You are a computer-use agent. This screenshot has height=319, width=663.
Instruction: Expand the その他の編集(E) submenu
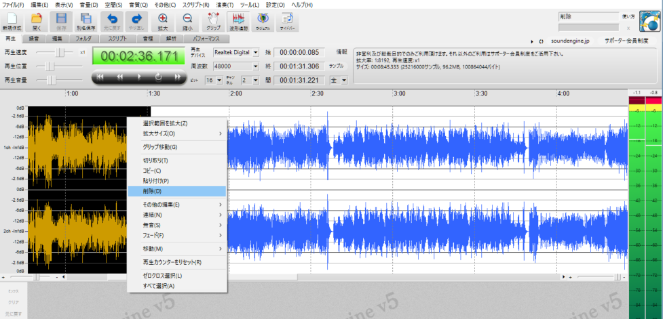click(176, 205)
